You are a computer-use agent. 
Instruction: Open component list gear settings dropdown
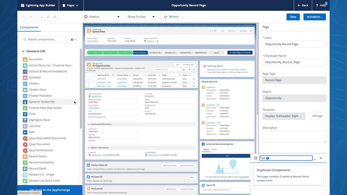pos(73,40)
